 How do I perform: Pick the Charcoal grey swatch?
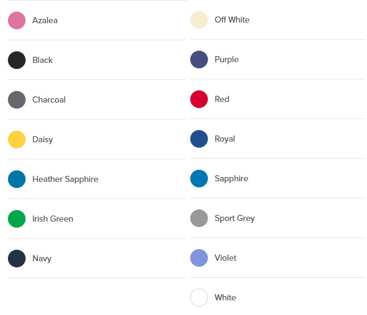point(16,100)
